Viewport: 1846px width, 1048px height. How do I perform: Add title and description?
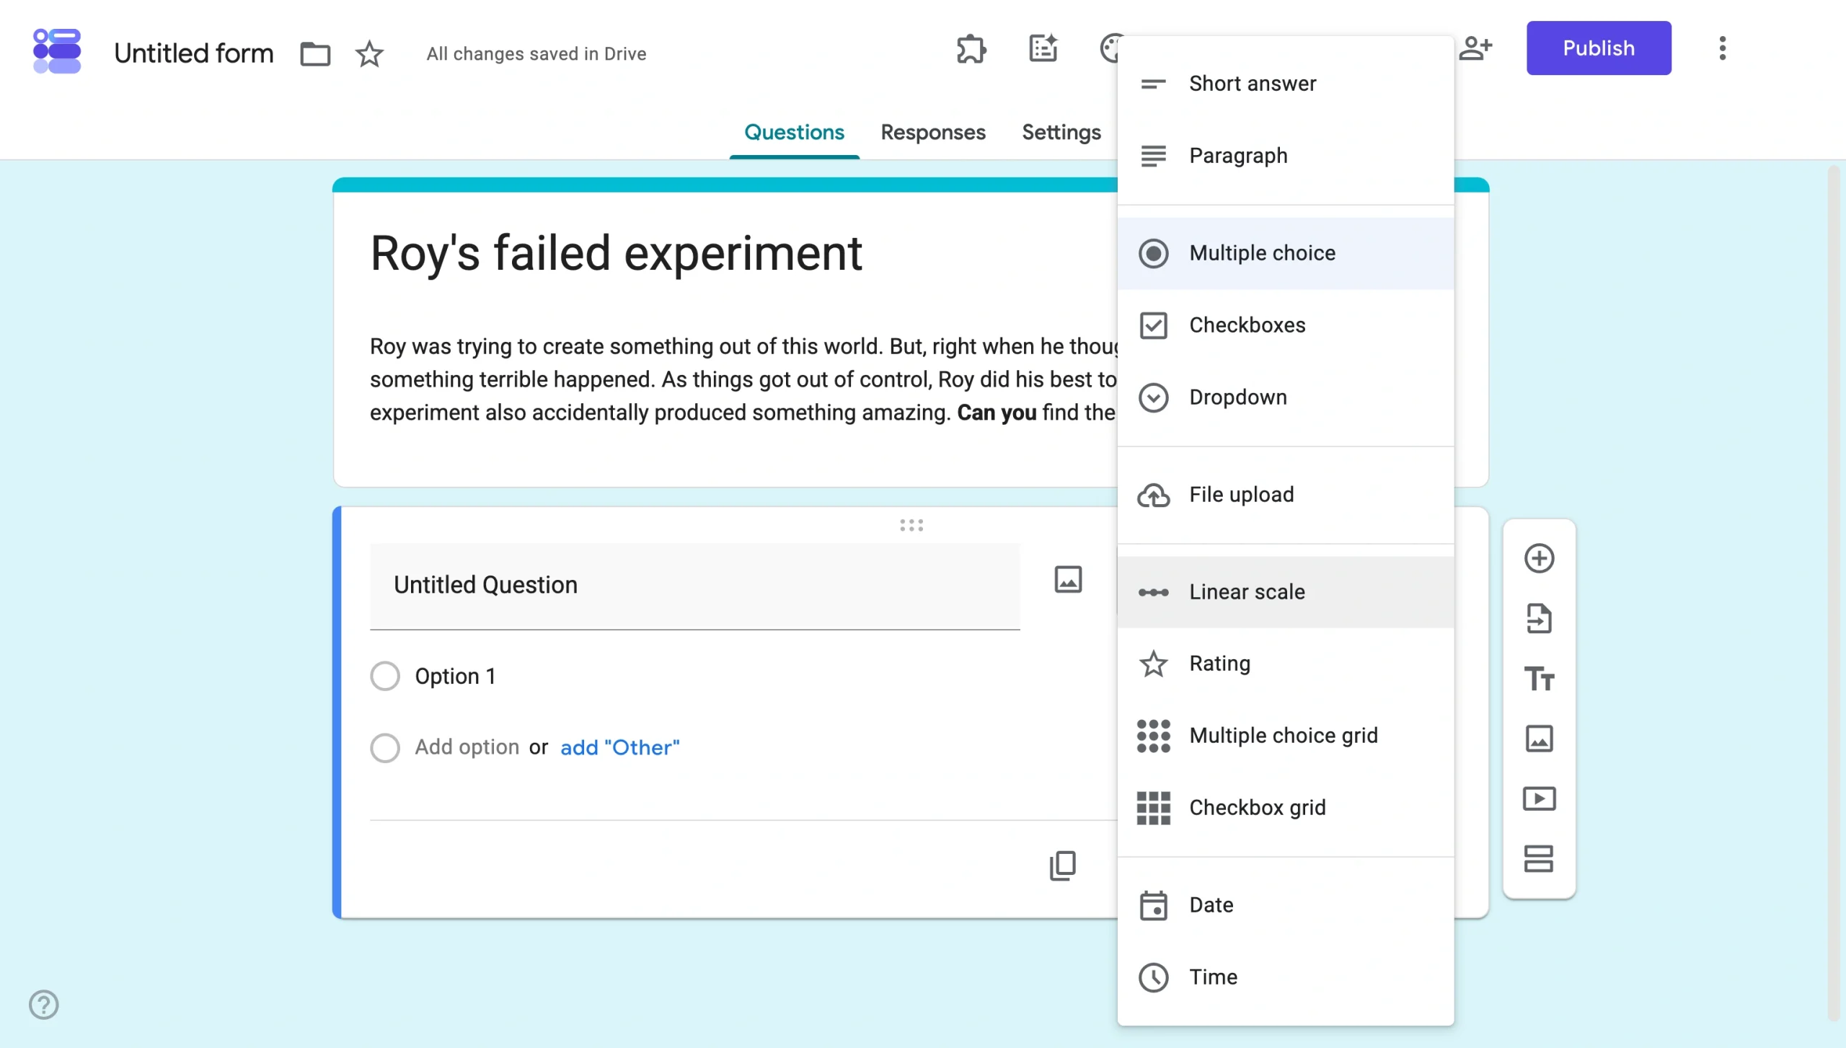1539,679
